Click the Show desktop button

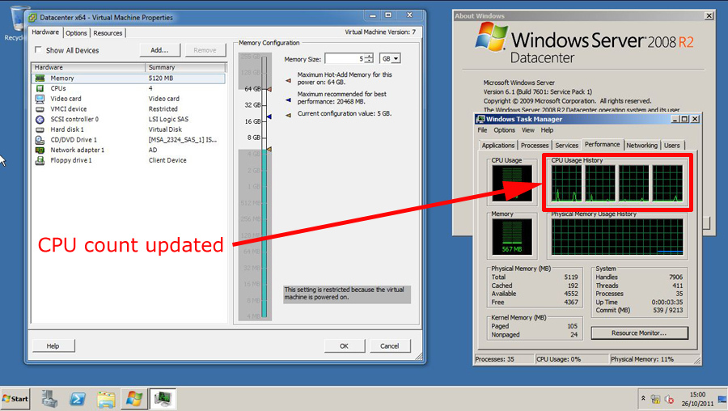[722, 399]
